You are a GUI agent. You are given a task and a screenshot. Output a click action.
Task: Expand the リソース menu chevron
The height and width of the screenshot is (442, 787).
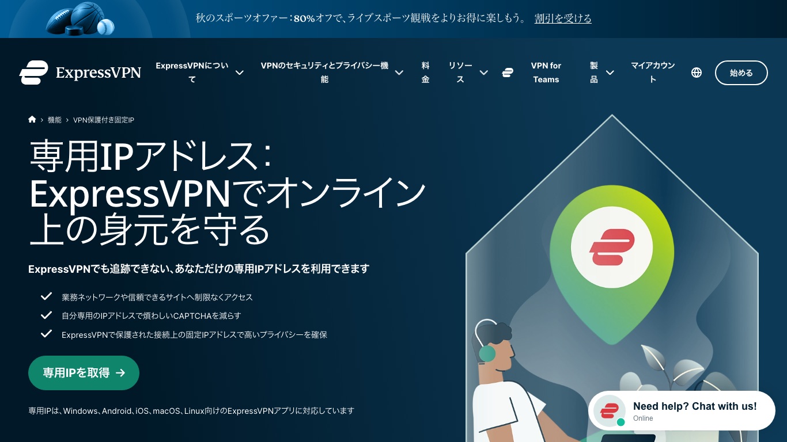tap(484, 73)
